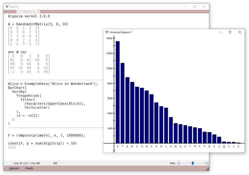Viewport: 249px width, 175px height.
Task: Click the zoom in plus button
Action: click(206, 163)
